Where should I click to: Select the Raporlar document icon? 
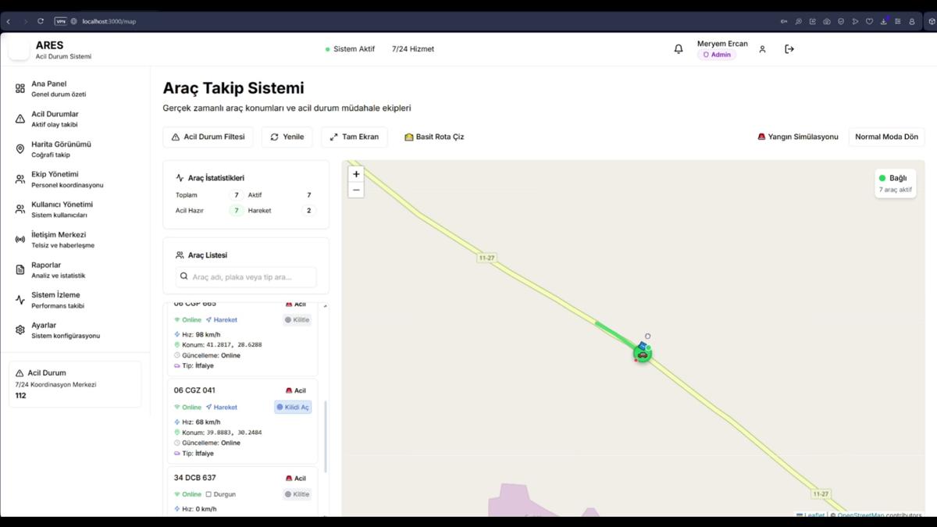[x=20, y=269]
